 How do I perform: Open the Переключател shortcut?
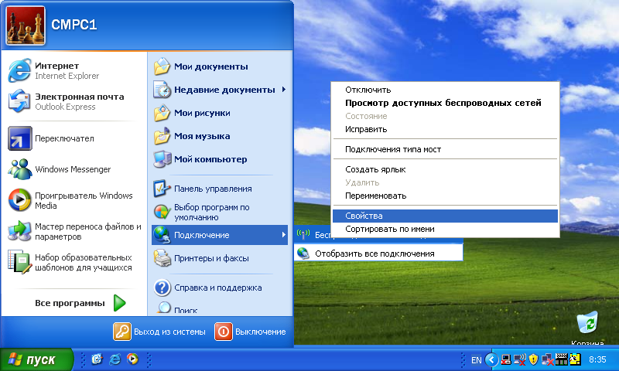[74, 138]
